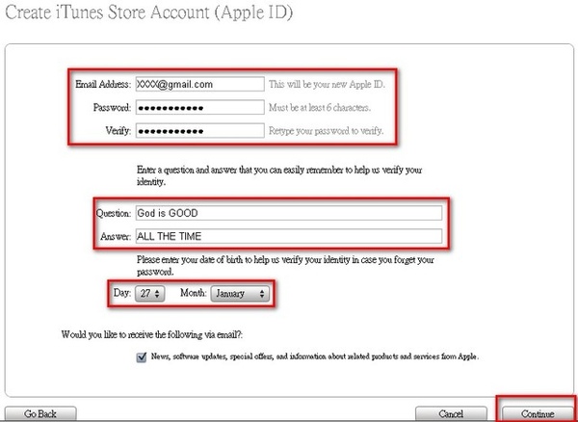Click the security Question field
Image resolution: width=578 pixels, height=422 pixels.
[289, 213]
